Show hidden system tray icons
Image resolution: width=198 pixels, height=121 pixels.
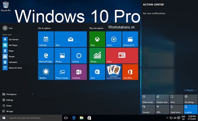pos(167,118)
